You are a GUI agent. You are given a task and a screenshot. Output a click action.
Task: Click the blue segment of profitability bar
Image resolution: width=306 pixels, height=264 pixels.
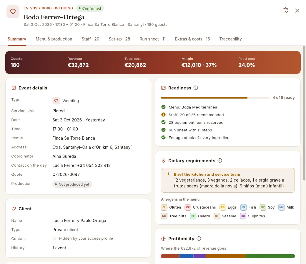click(186, 256)
